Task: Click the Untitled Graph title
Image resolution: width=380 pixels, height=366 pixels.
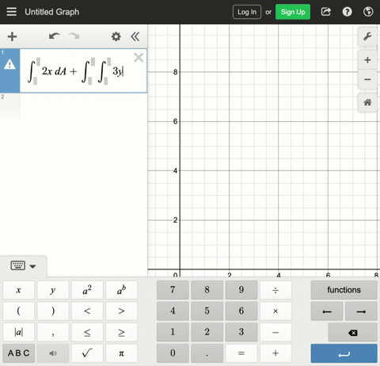Action: [x=52, y=12]
